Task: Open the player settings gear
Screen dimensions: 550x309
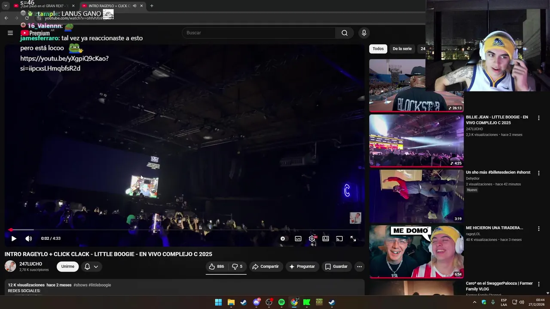Action: [x=312, y=239]
